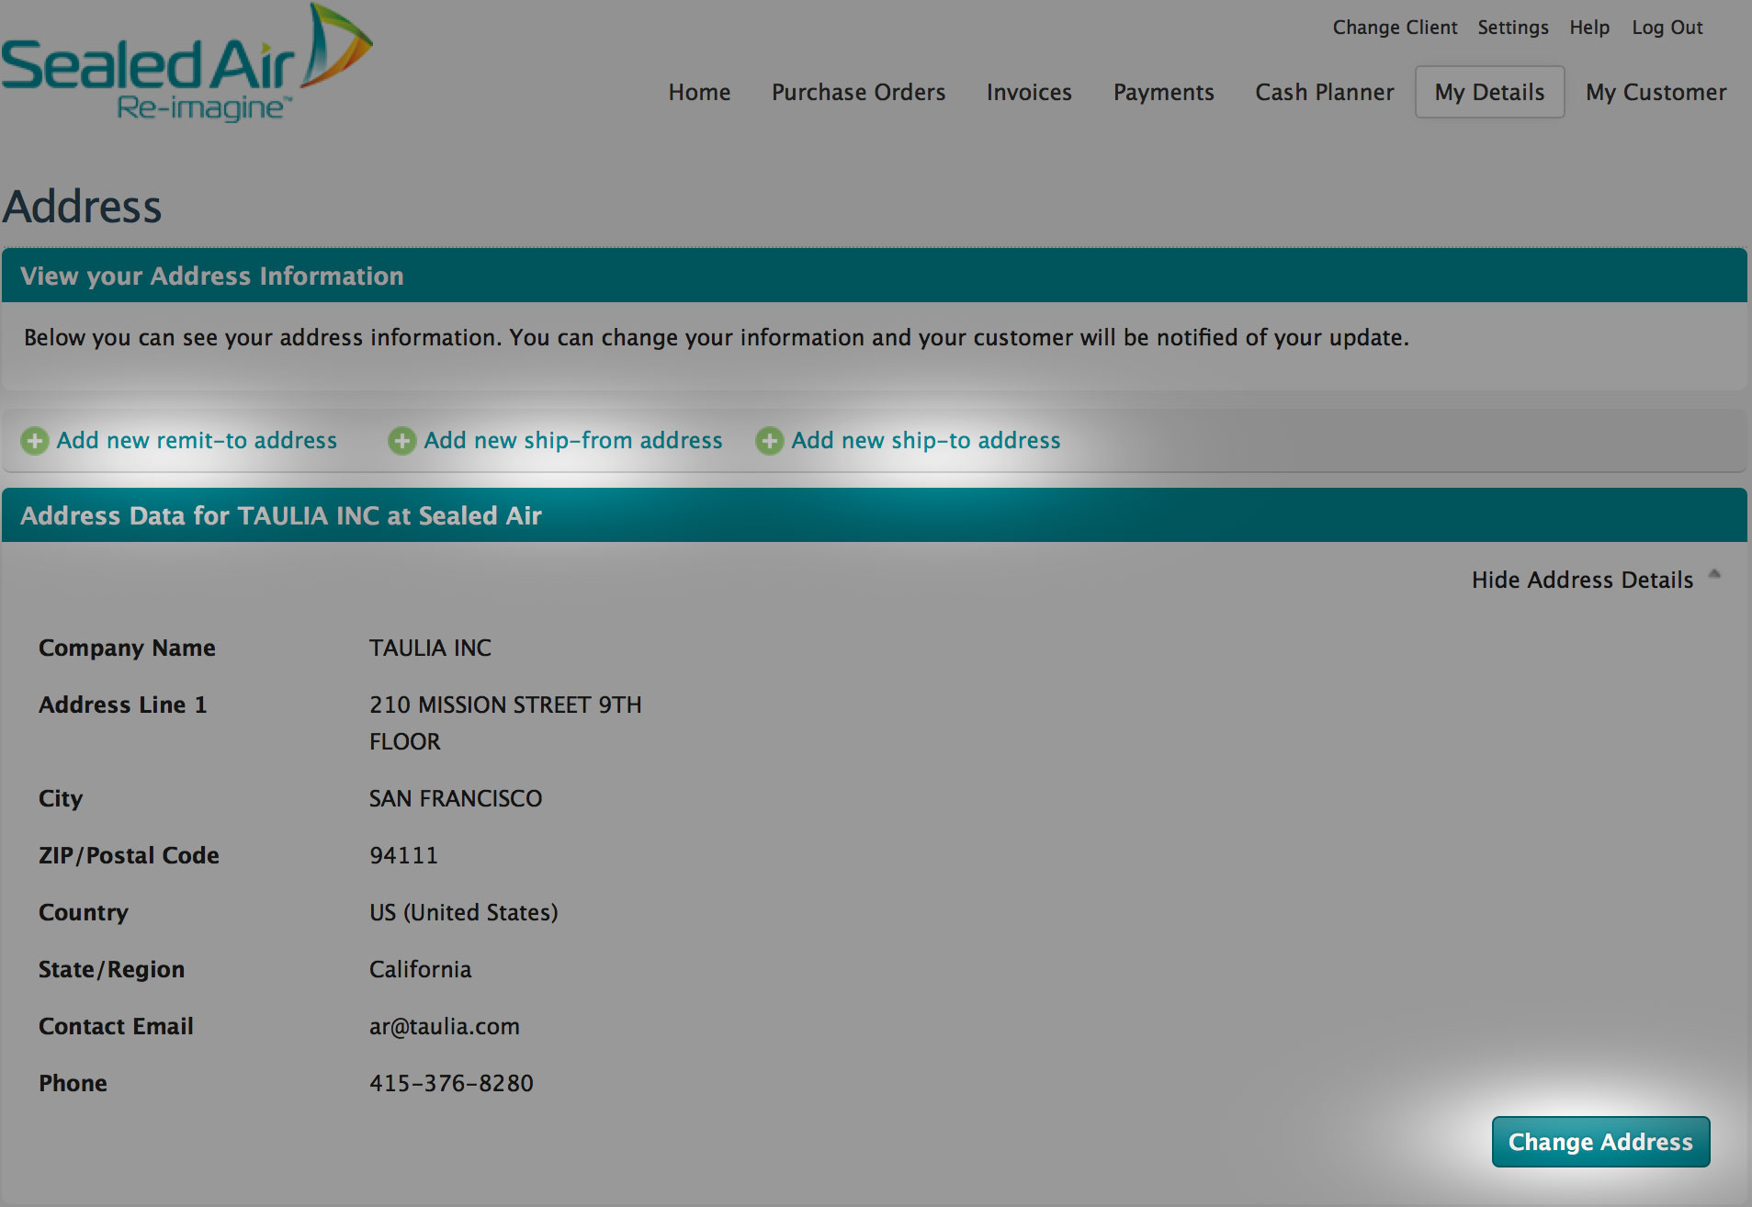Image resolution: width=1752 pixels, height=1207 pixels.
Task: Click the State/Region label
Action: pyautogui.click(x=111, y=969)
